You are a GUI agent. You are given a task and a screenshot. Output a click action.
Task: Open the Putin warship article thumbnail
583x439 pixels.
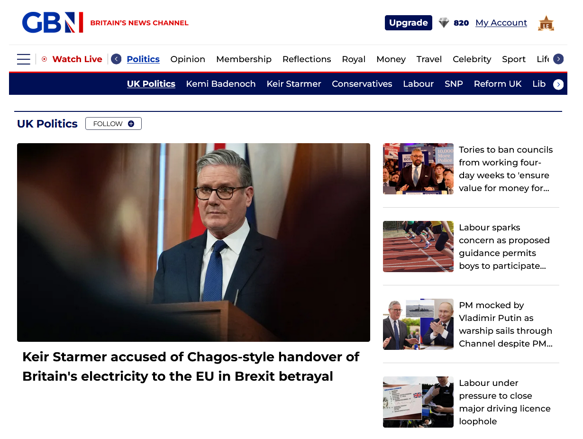click(418, 324)
